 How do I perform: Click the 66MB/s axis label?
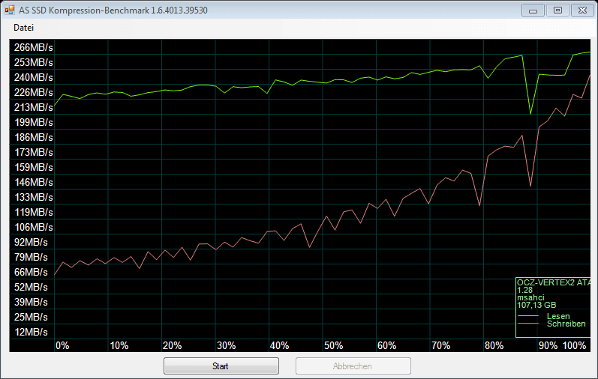(x=31, y=273)
